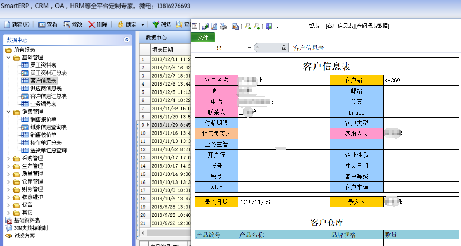
Task: Select the 客户信息表 tree item
Action: click(x=39, y=81)
